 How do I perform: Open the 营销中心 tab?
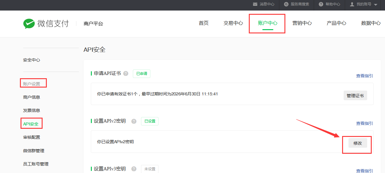[302, 23]
